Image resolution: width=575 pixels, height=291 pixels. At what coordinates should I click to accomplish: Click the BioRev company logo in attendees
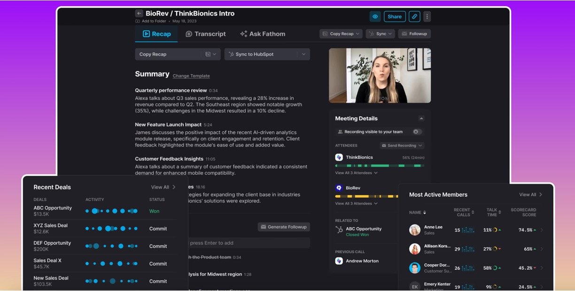pyautogui.click(x=339, y=188)
